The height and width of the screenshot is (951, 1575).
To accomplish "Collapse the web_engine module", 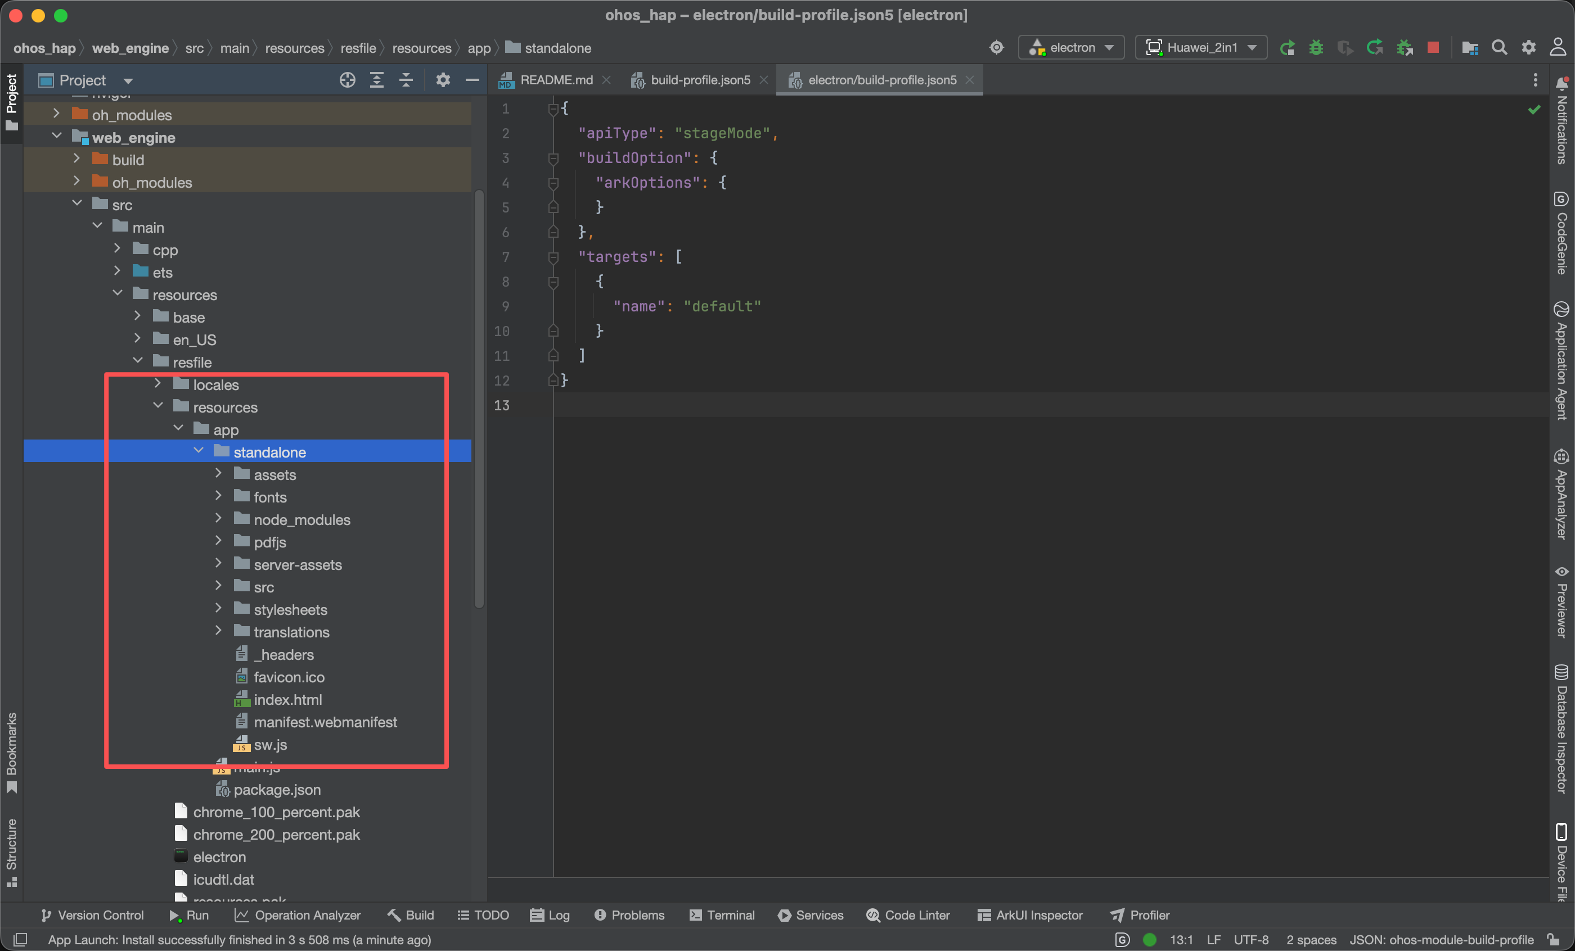I will pyautogui.click(x=57, y=136).
